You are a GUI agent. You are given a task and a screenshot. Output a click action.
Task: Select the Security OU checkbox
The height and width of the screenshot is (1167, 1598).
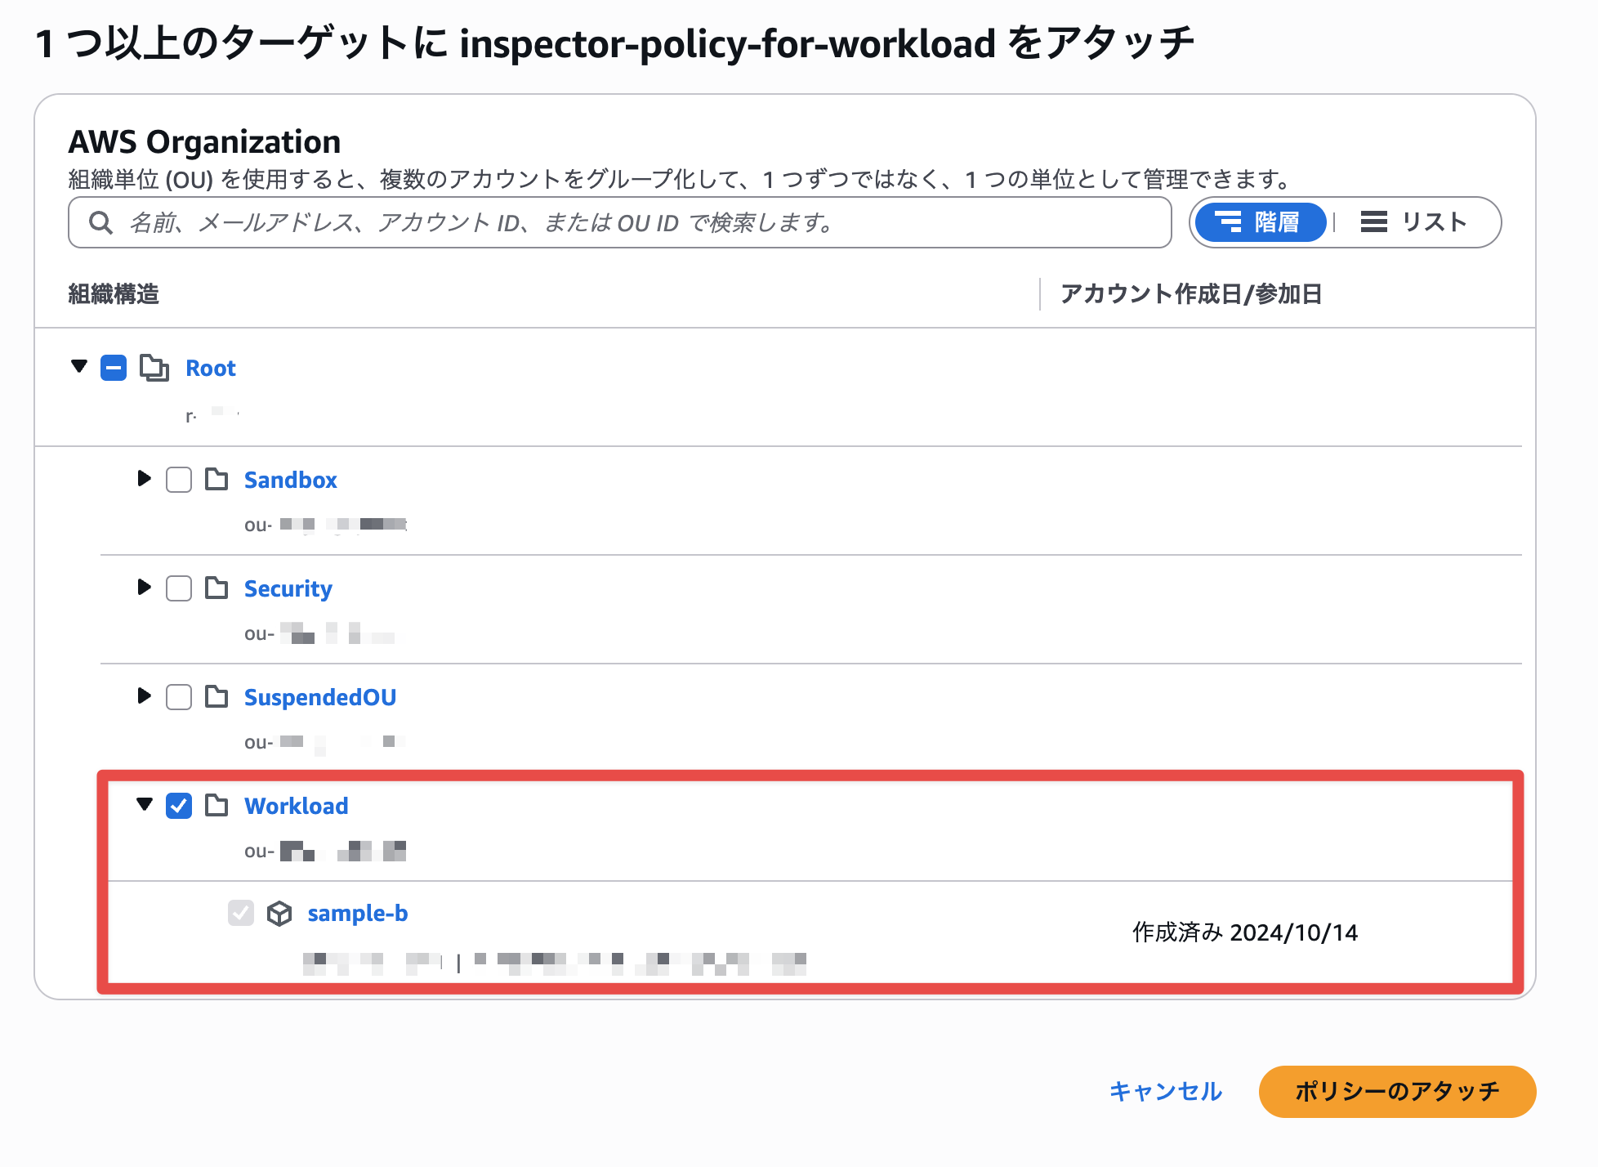pos(179,588)
